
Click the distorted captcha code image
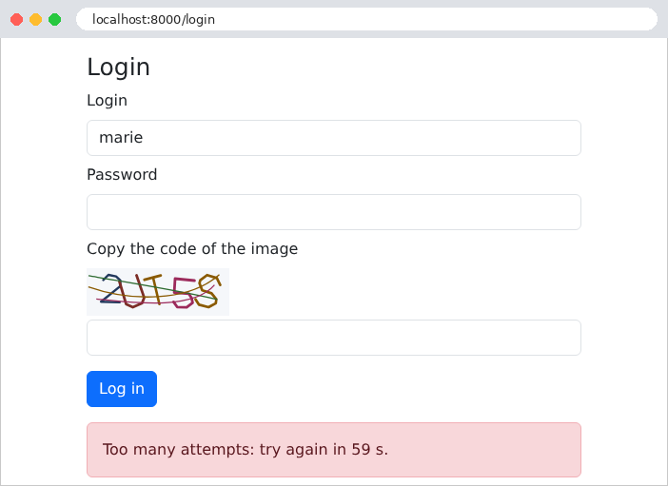tap(158, 292)
